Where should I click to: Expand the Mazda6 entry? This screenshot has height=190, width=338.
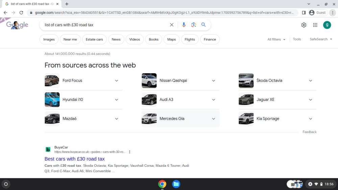click(x=116, y=119)
